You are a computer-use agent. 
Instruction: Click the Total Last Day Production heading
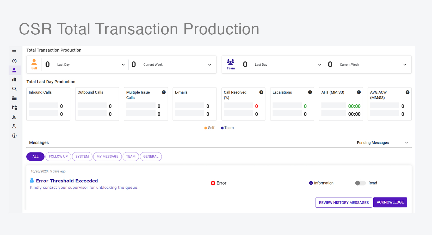click(x=51, y=82)
